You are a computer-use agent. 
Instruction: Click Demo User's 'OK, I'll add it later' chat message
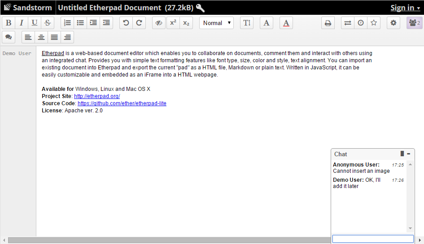[357, 183]
